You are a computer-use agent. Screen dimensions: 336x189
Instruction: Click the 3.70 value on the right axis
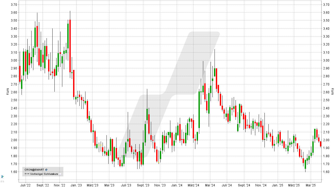(326, 5)
